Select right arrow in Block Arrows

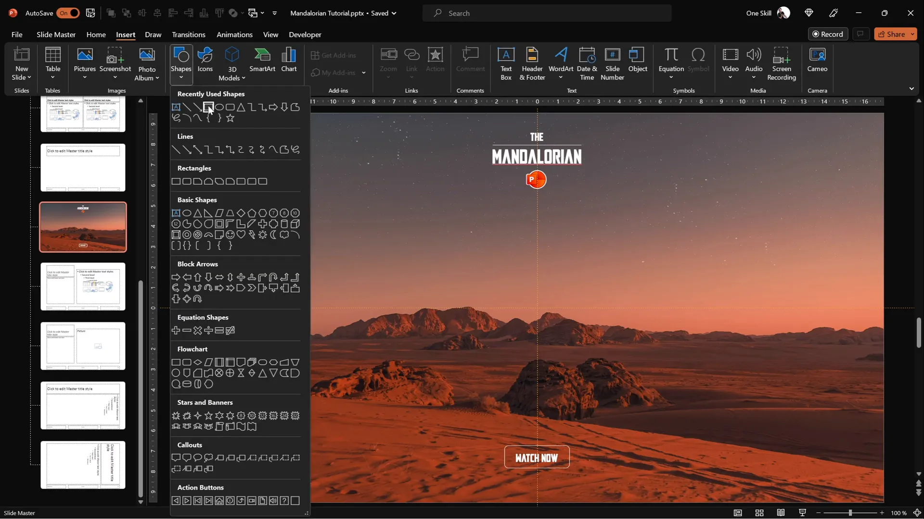pos(176,277)
